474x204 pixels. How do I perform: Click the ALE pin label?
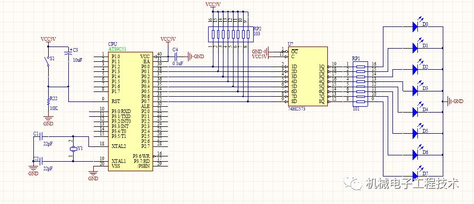tap(146, 107)
